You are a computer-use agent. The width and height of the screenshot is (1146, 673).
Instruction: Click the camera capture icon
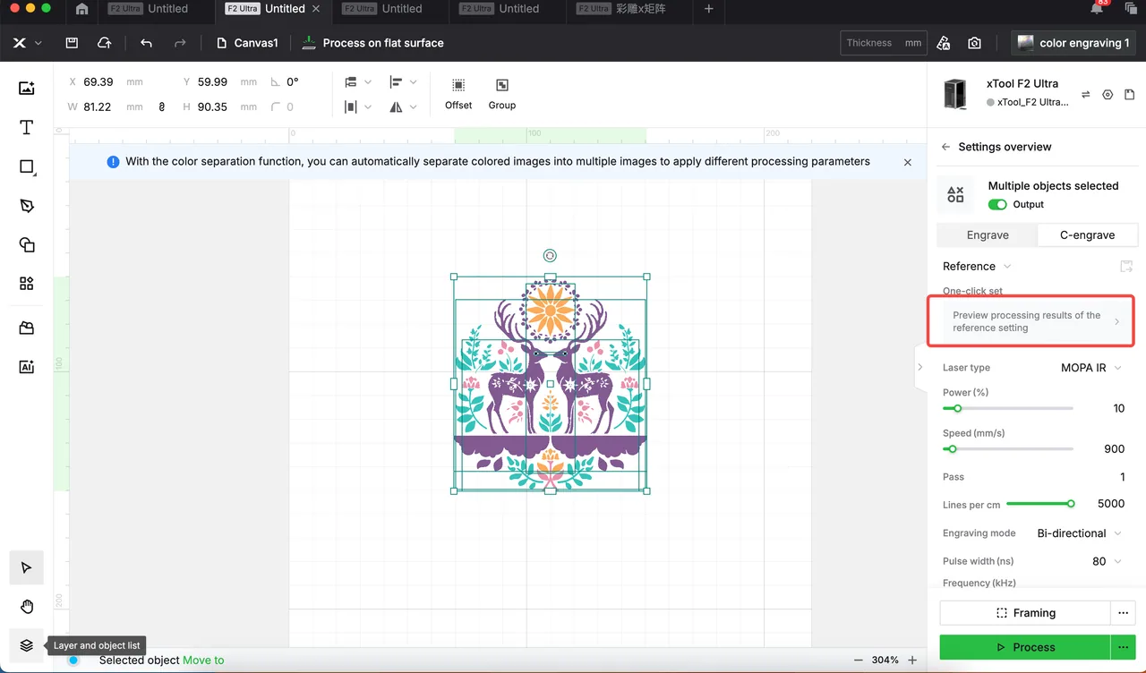click(x=974, y=43)
